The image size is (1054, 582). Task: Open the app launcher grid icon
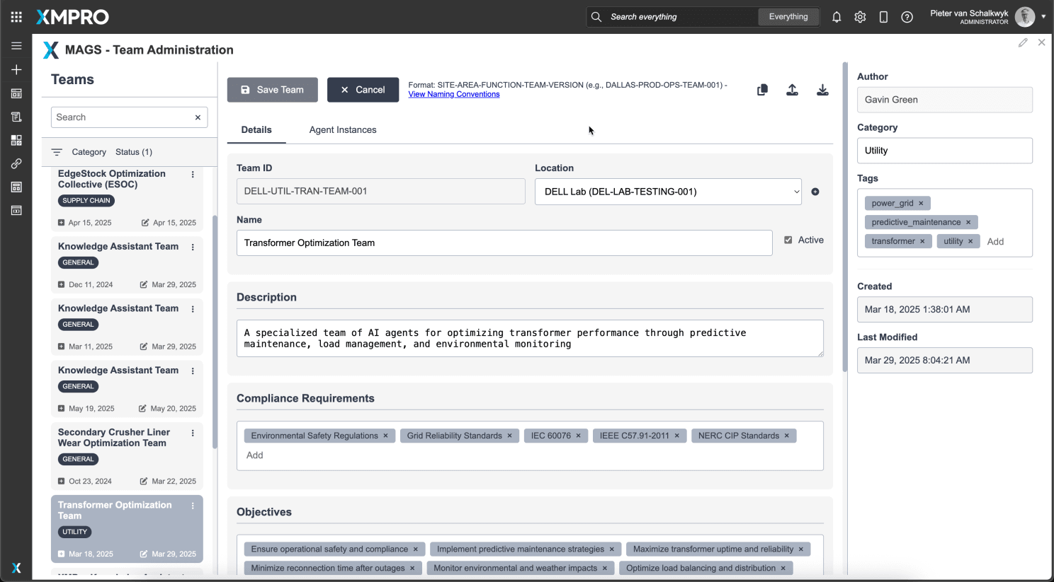coord(16,17)
